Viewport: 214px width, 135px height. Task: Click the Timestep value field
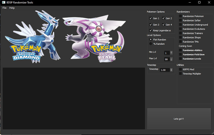tap(165, 70)
